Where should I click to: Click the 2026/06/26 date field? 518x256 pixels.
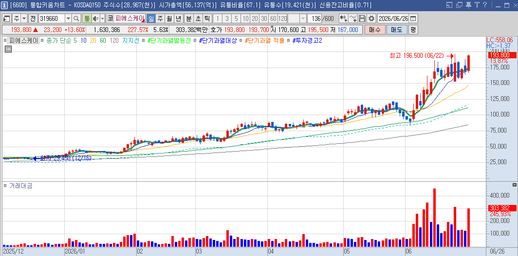tap(393, 18)
